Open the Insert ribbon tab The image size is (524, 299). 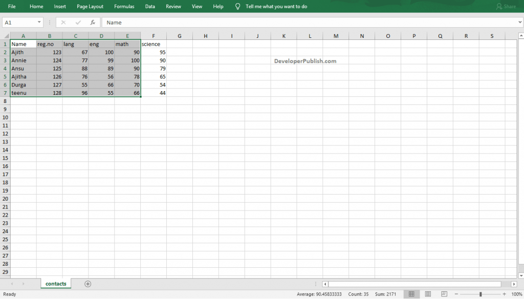click(60, 6)
